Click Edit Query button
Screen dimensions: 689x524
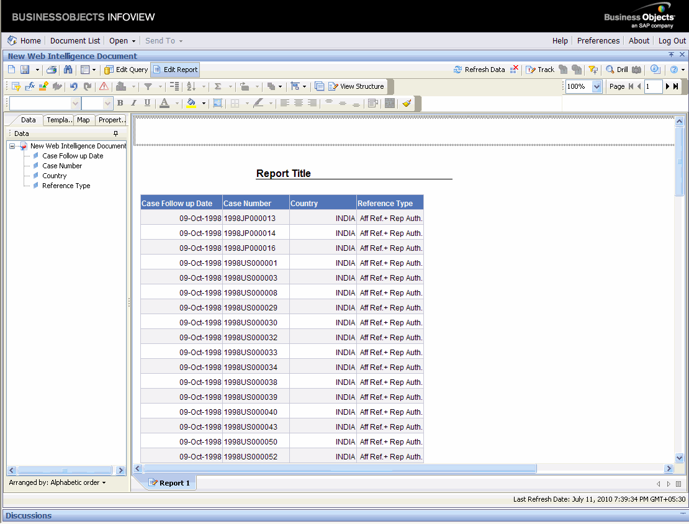126,70
